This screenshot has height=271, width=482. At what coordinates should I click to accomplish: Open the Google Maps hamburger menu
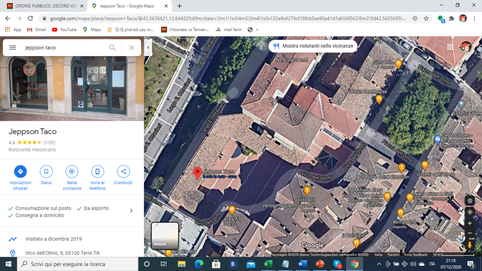tap(12, 47)
